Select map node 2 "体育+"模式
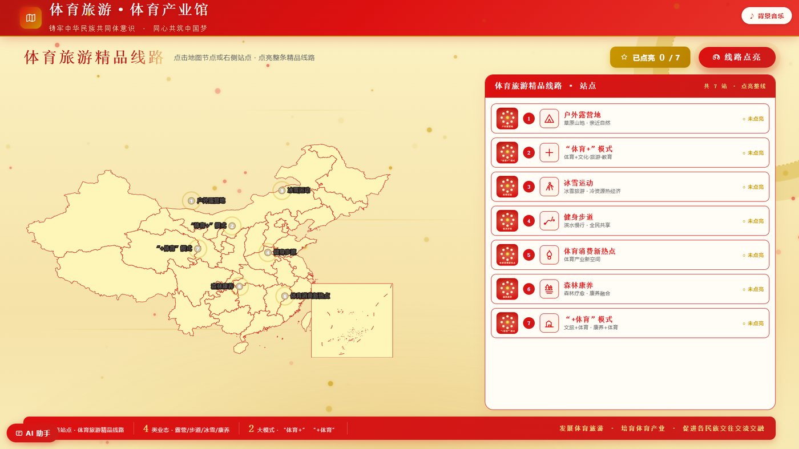The image size is (799, 449). [232, 226]
